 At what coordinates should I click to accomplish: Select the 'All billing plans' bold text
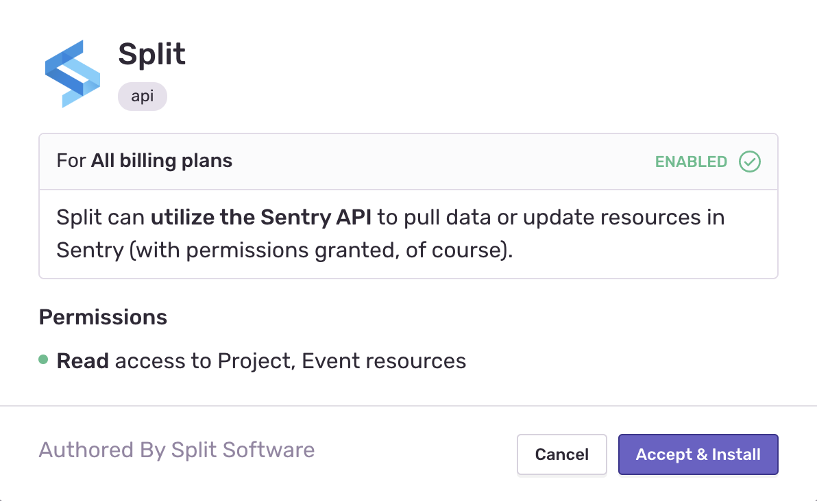point(162,161)
